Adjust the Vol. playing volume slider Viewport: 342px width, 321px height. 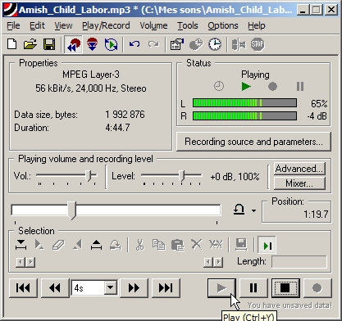tap(89, 175)
